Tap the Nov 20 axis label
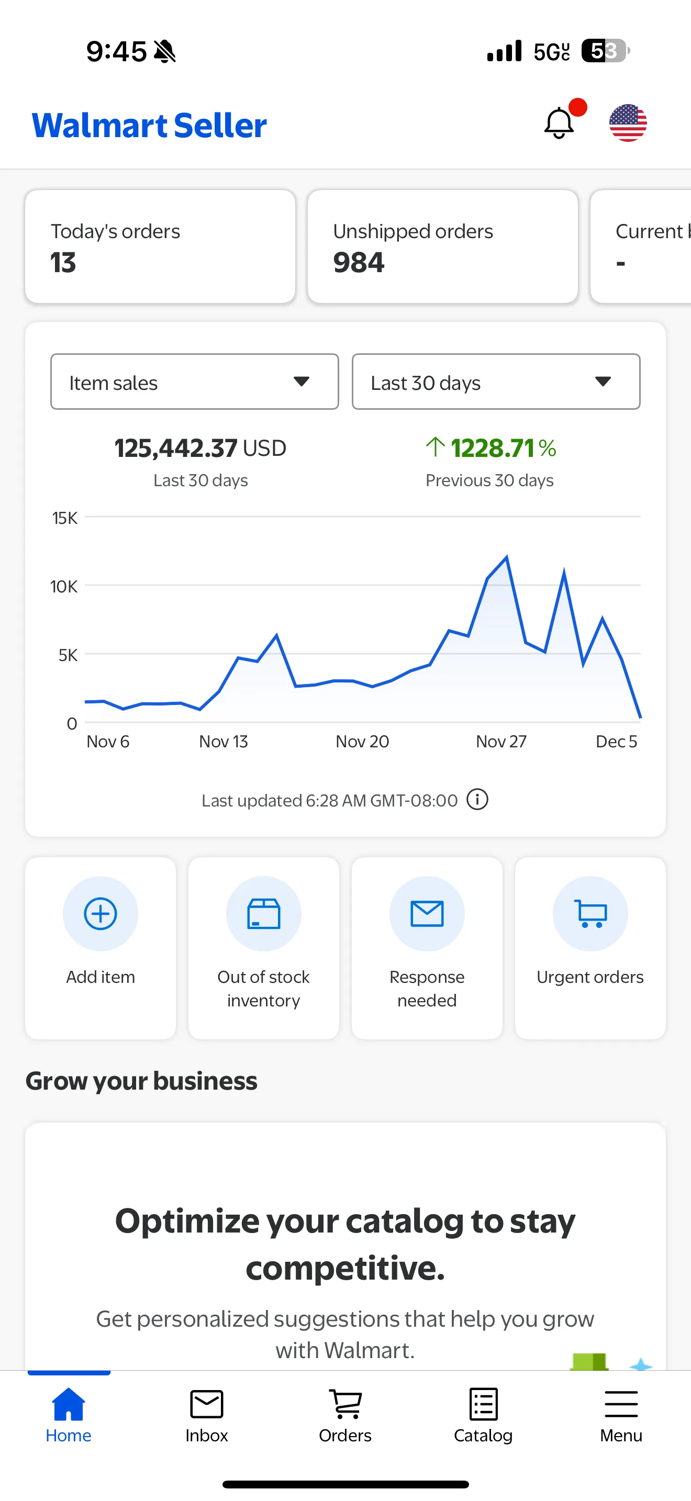 [362, 741]
